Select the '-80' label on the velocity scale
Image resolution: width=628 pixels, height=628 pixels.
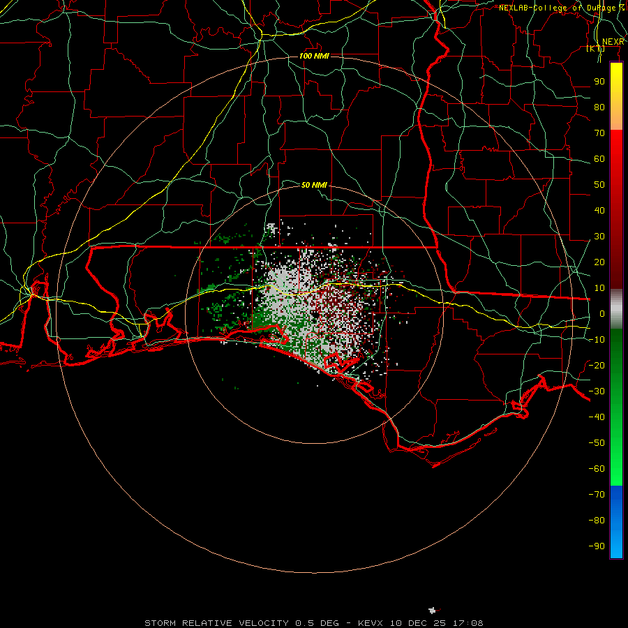point(597,521)
